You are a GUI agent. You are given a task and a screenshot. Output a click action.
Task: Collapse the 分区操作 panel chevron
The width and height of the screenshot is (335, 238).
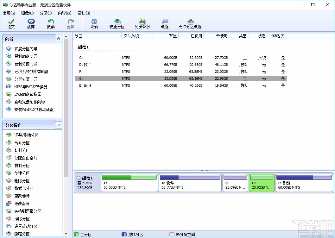pyautogui.click(x=59, y=125)
